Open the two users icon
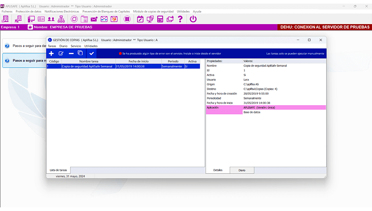This screenshot has height=211, width=372. pyautogui.click(x=51, y=19)
